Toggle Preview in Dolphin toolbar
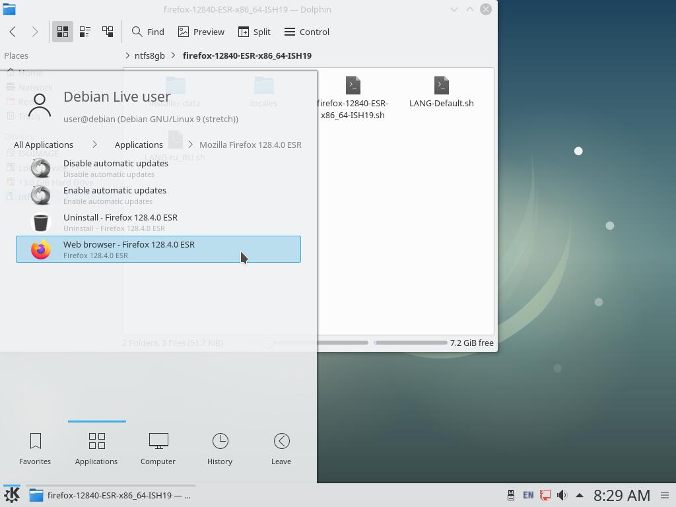The height and width of the screenshot is (507, 676). [201, 32]
